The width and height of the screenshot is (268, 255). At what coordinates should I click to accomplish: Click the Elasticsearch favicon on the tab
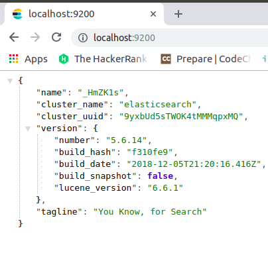(17, 14)
